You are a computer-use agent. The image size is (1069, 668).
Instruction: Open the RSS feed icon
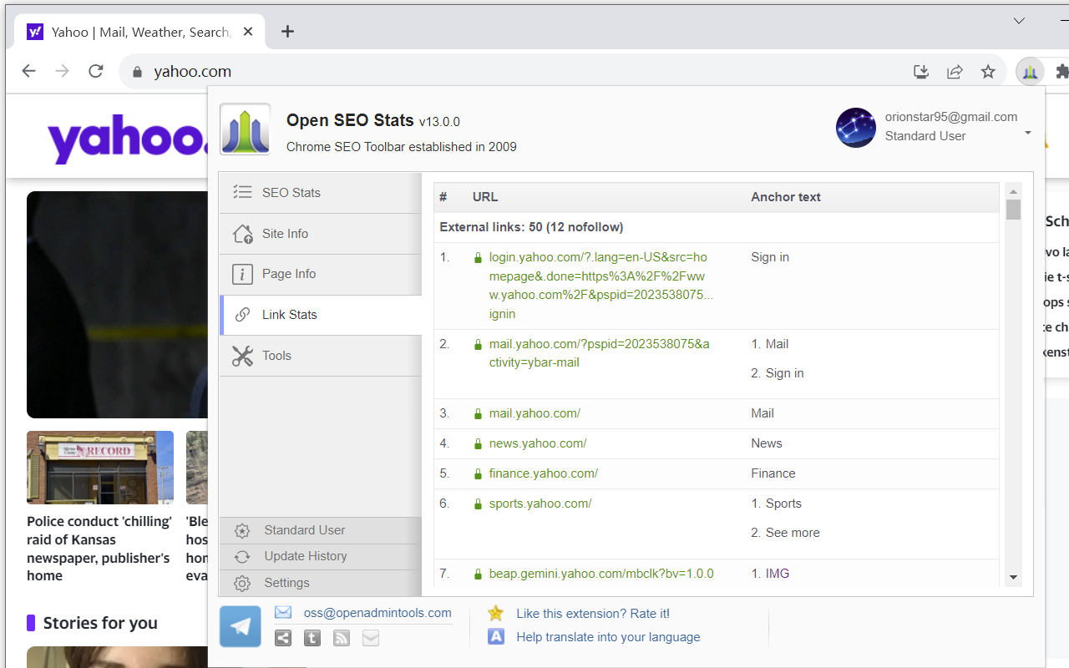tap(341, 636)
